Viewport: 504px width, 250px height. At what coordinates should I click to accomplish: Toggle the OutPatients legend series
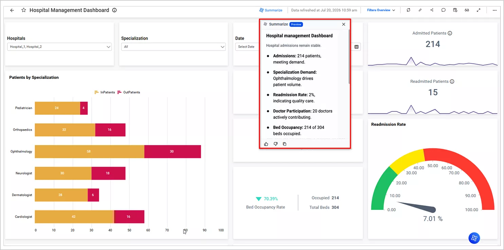click(129, 92)
